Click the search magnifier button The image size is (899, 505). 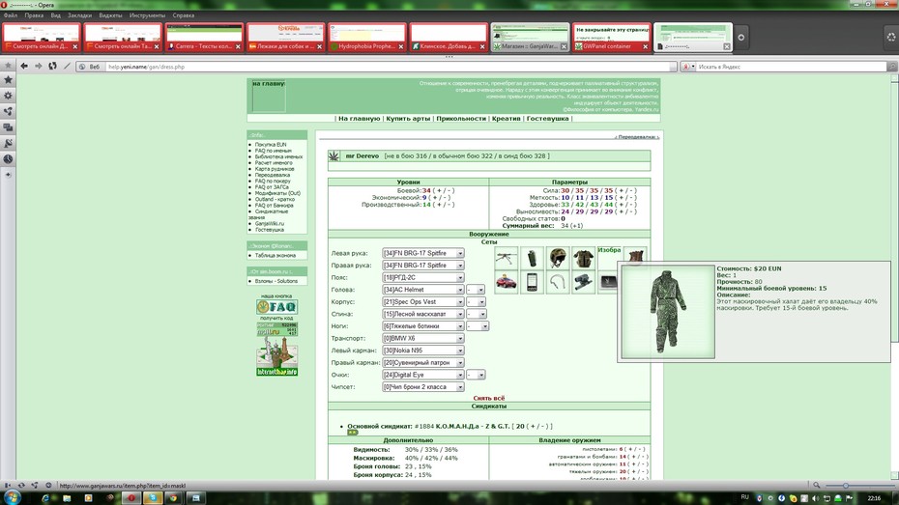892,67
